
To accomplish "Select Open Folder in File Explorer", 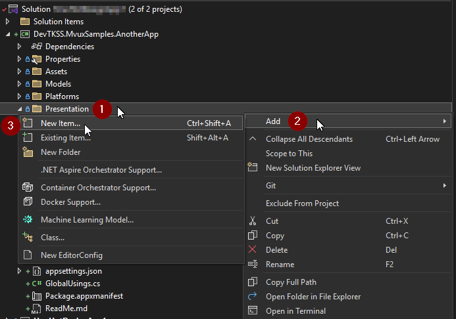I will click(x=348, y=297).
